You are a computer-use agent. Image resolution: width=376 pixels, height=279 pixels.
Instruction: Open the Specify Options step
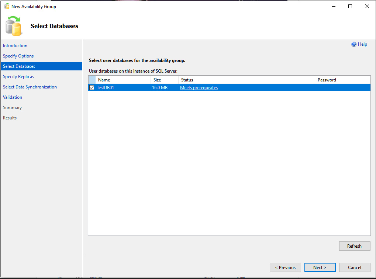point(18,56)
